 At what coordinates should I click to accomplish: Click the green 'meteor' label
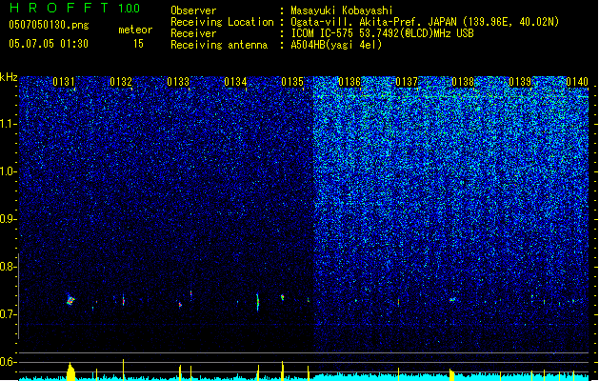135,30
